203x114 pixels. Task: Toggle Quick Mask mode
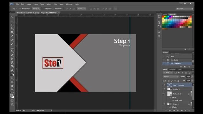(12, 100)
